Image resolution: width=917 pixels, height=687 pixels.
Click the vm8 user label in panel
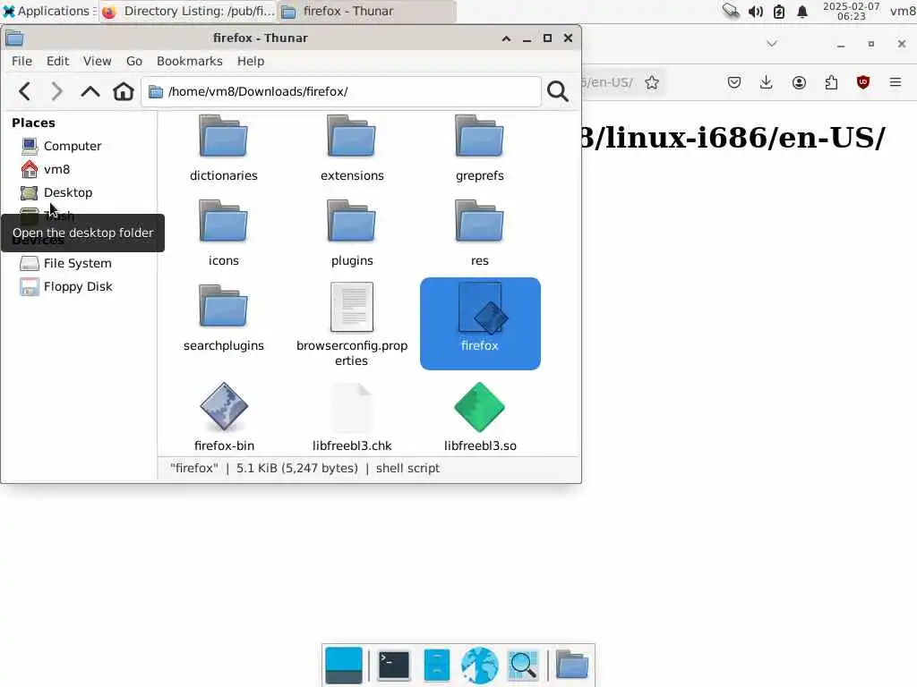click(x=903, y=11)
